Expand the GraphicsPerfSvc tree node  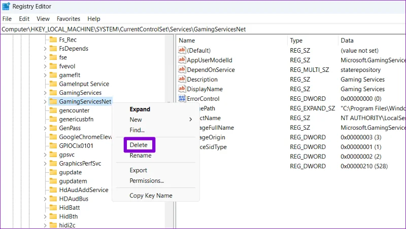point(45,164)
